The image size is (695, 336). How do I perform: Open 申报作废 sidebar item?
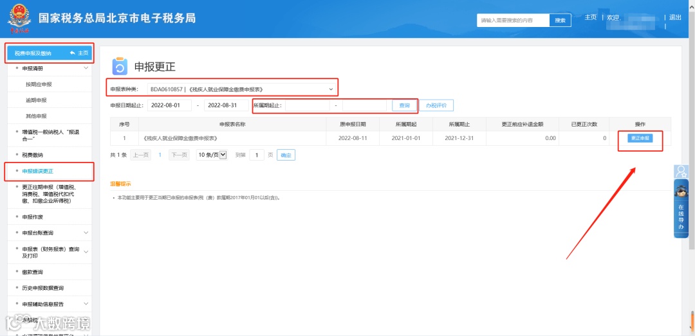[x=32, y=217]
